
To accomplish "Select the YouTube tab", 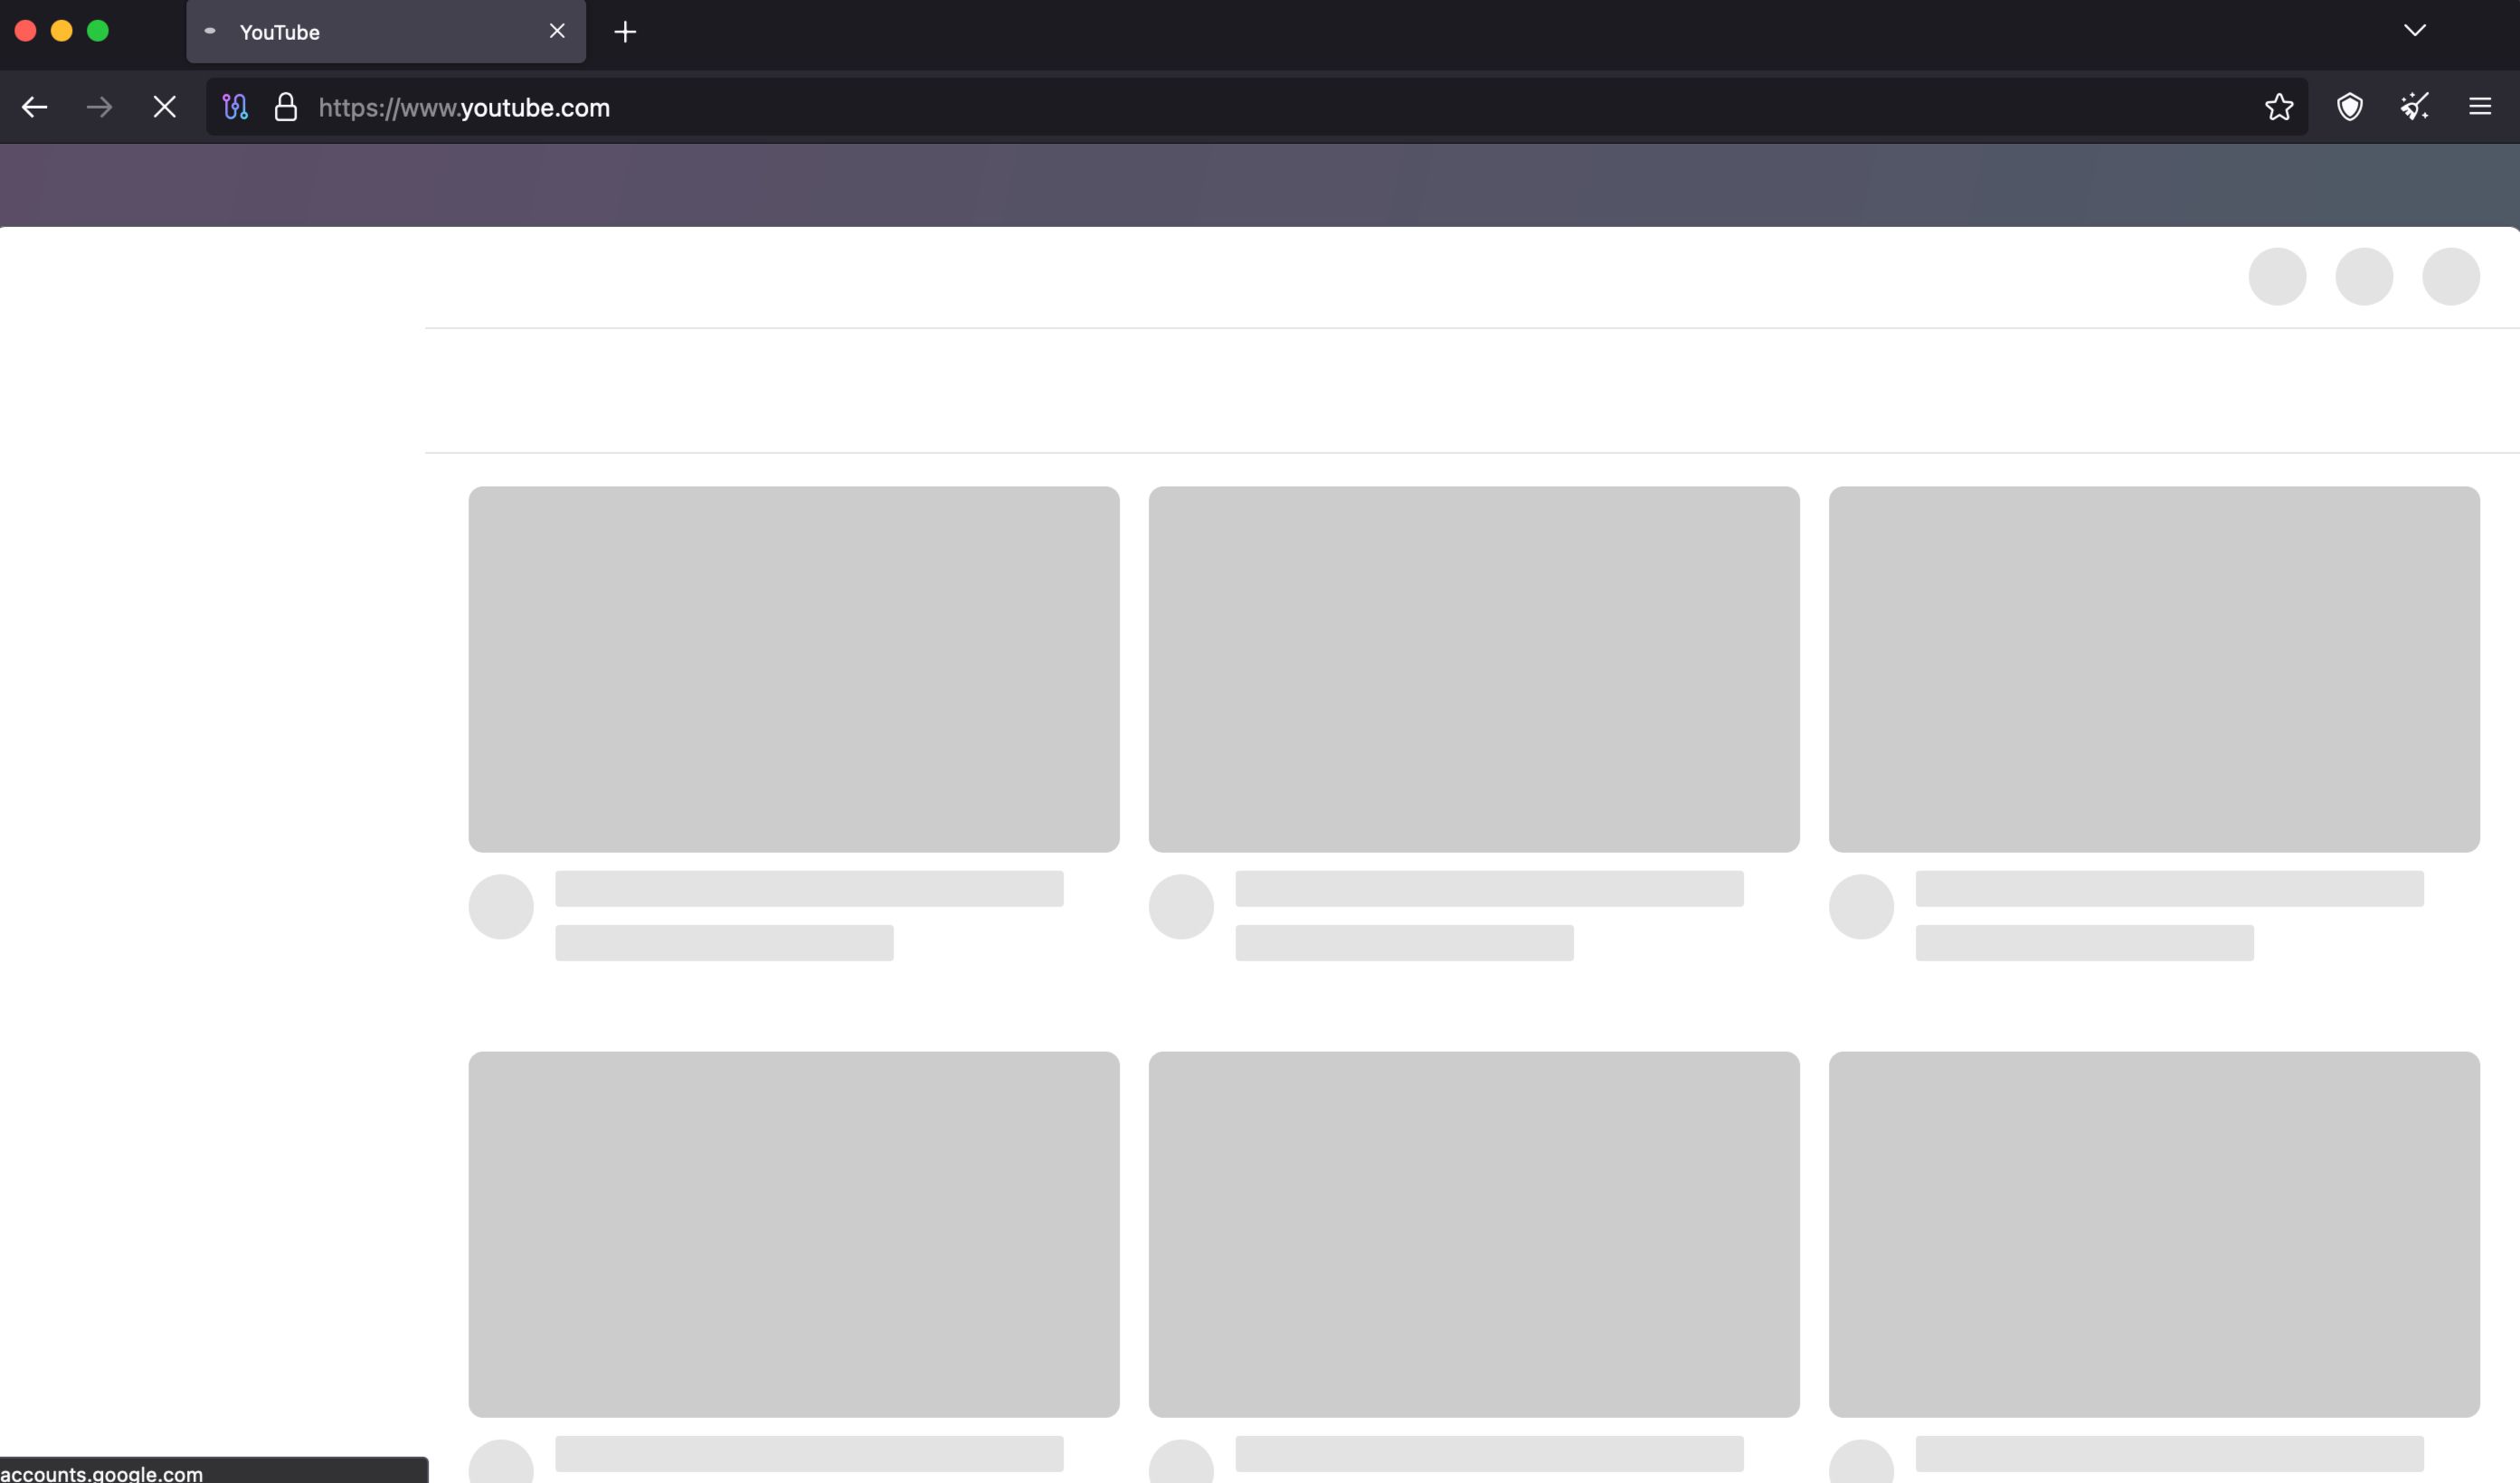I will (370, 32).
